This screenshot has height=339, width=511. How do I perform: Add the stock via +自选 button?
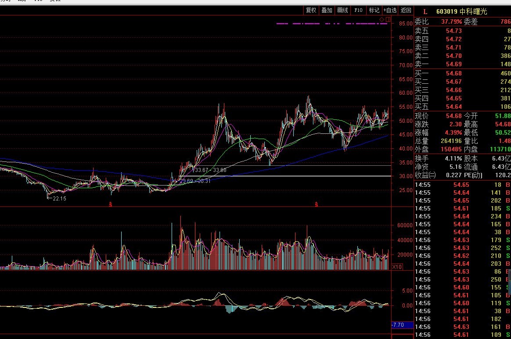click(390, 11)
